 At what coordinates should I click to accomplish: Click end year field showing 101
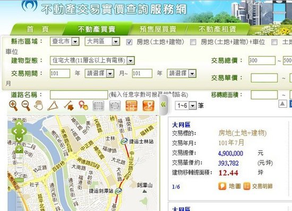(142, 74)
